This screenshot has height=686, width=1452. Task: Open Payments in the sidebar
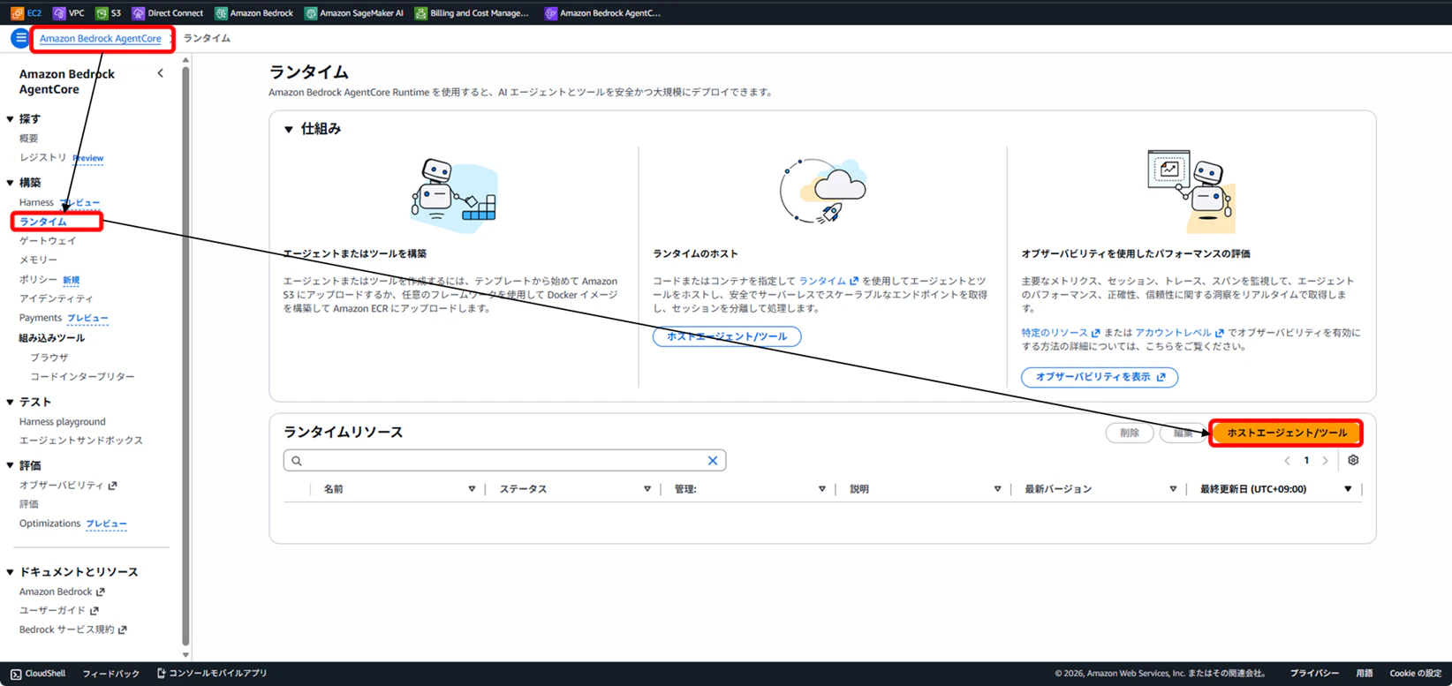point(41,318)
